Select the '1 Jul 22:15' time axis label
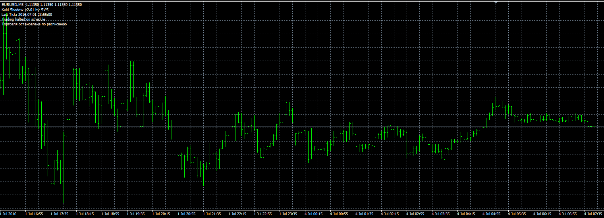 click(x=237, y=214)
